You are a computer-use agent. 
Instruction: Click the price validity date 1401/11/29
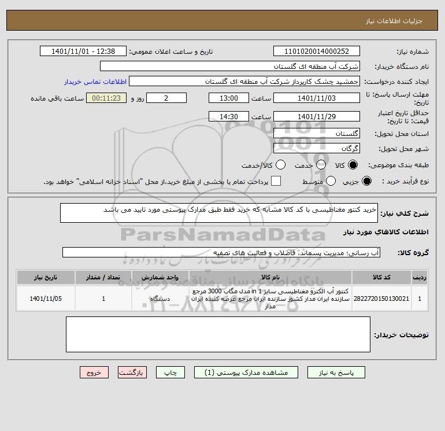[x=317, y=116]
